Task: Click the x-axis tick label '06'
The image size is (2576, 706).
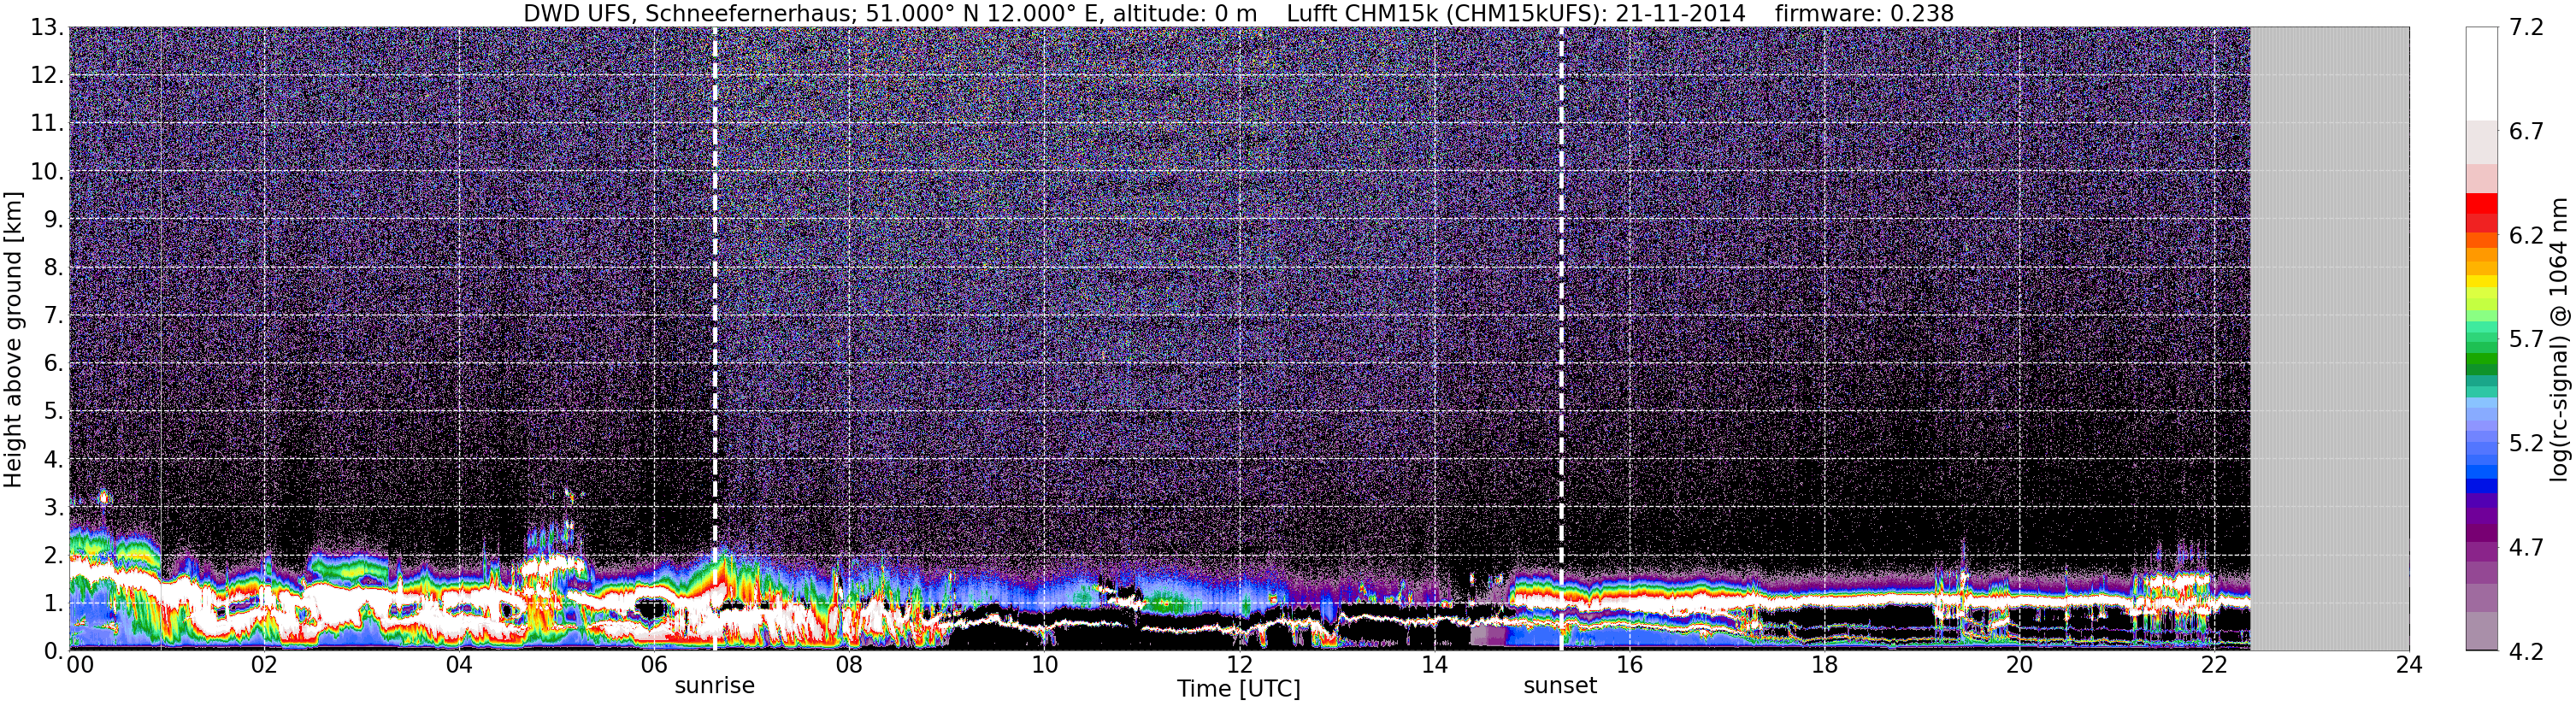Action: point(653,665)
